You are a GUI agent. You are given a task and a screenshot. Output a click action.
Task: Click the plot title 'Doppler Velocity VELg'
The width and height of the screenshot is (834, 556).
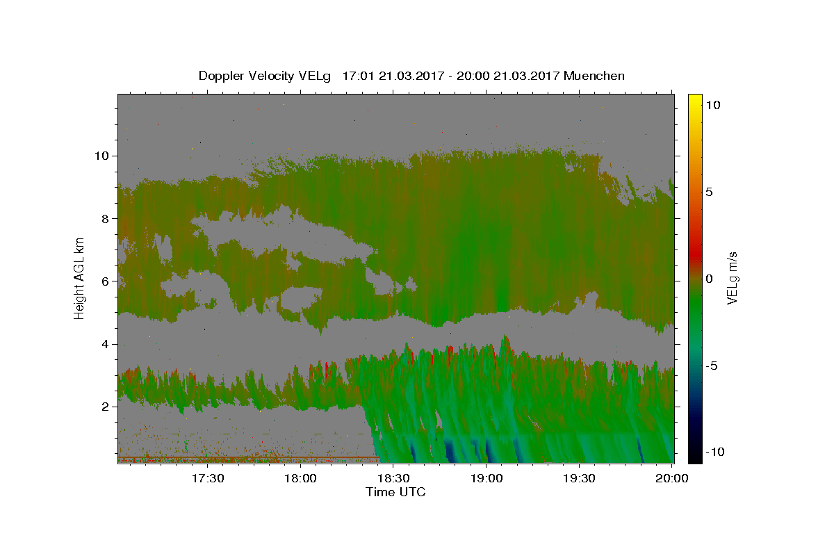(265, 76)
